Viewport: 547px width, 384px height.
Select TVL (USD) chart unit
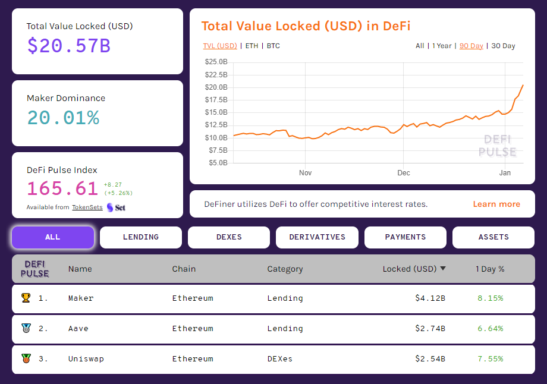(x=220, y=46)
